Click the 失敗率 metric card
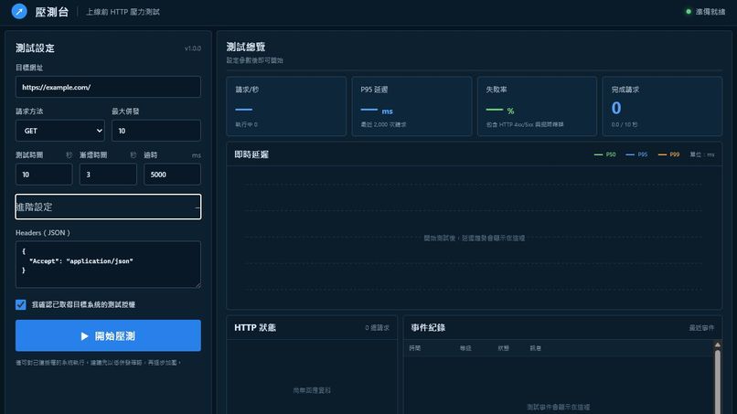Viewport: 737px width, 414px height. tap(537, 106)
